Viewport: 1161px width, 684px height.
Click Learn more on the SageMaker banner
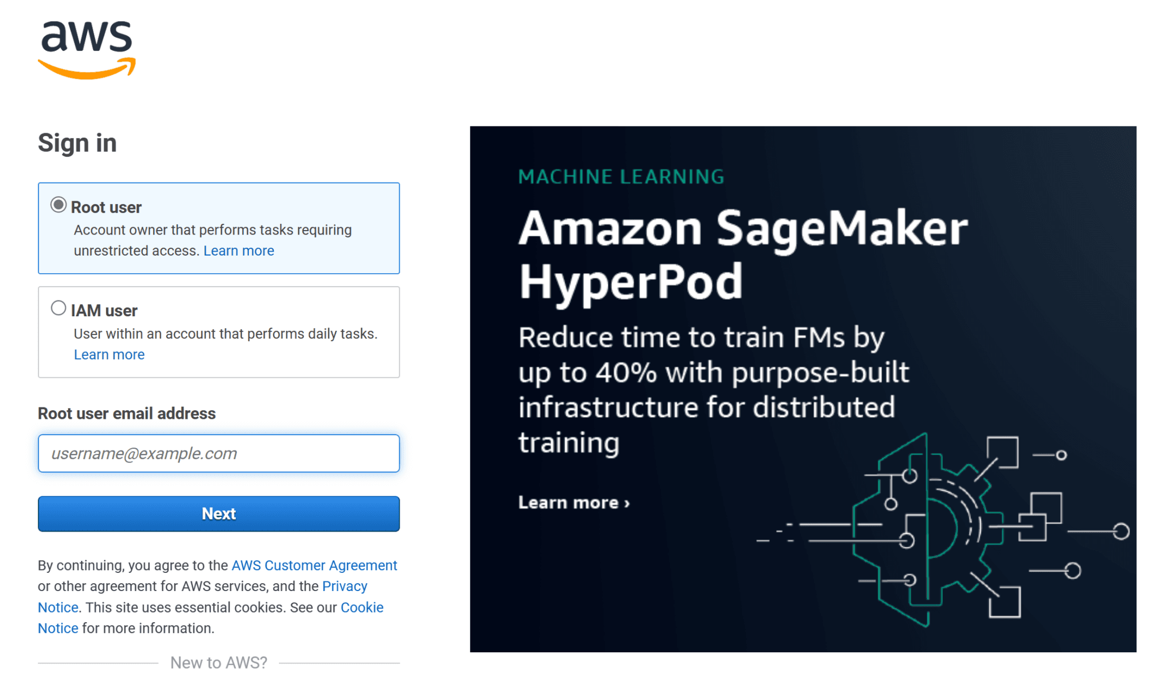pos(573,502)
